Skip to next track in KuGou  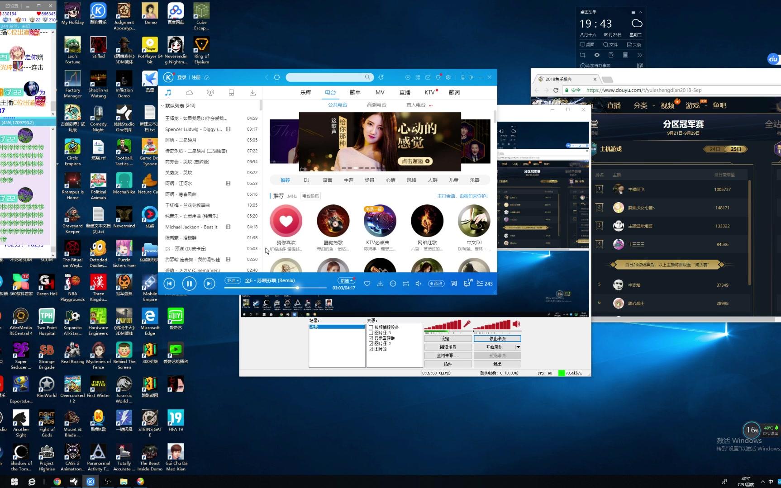(209, 284)
